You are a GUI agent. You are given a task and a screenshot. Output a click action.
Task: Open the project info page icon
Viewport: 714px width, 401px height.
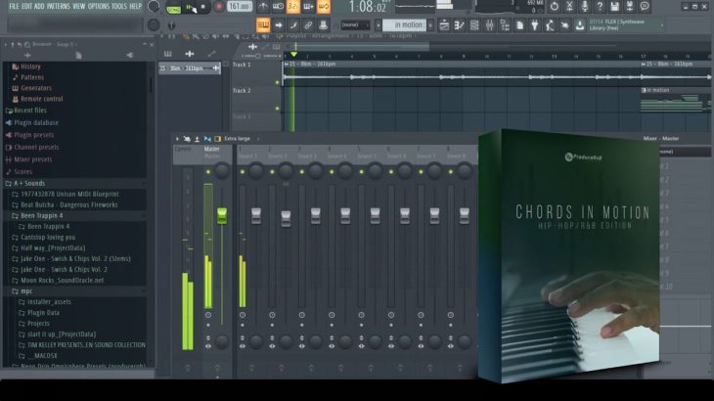[519, 25]
